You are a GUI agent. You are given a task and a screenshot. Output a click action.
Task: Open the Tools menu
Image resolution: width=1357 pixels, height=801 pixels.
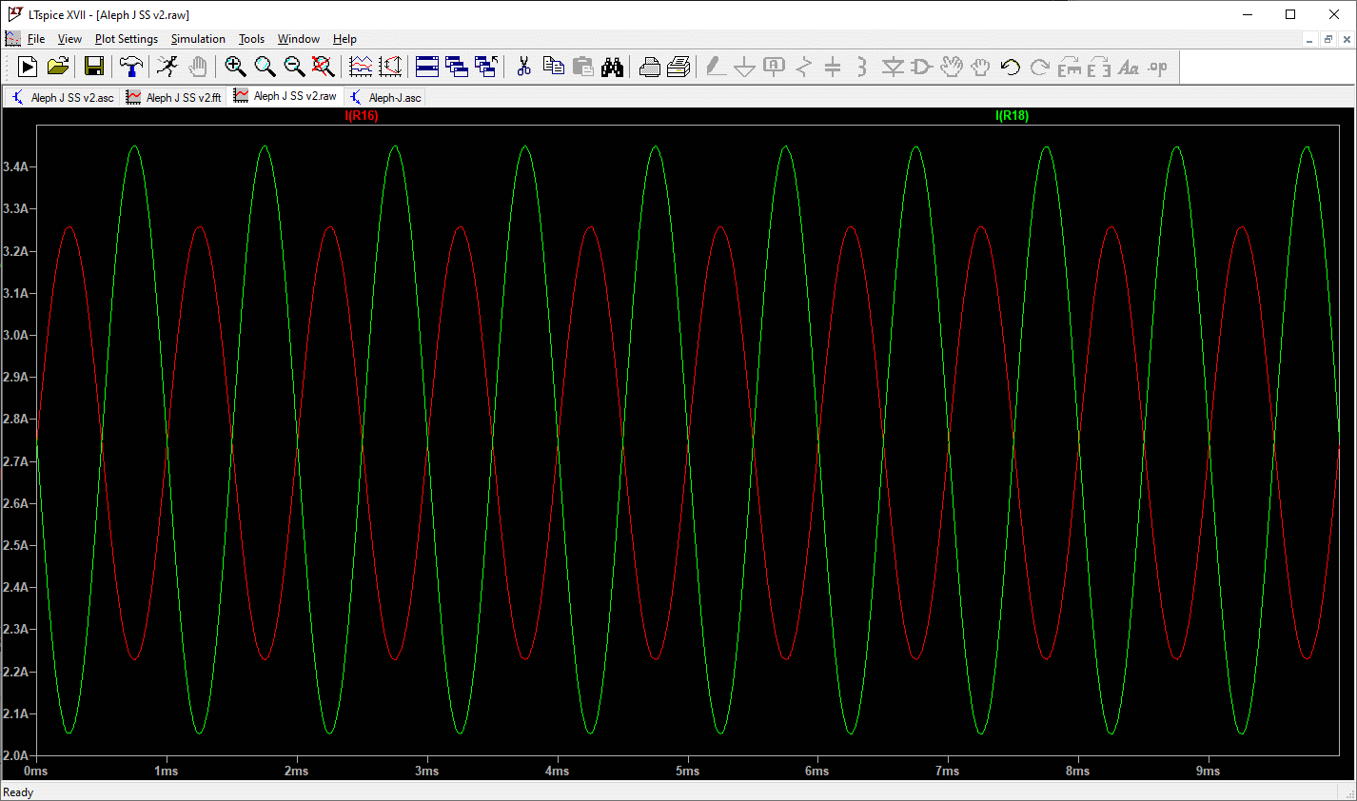click(x=251, y=39)
